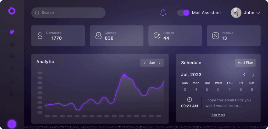Go to next month after Jan
Viewport: 268px width, 129px height.
159,63
